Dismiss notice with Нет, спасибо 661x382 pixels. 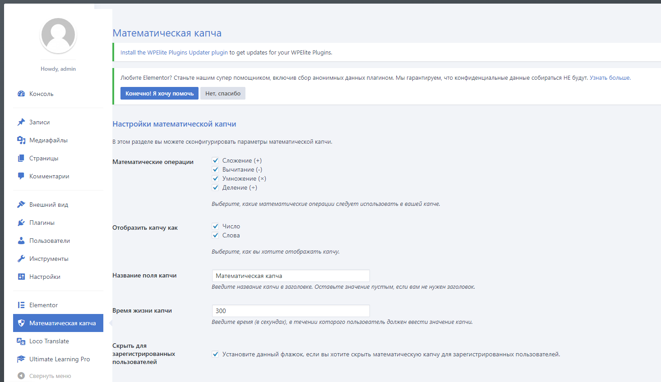(x=223, y=93)
